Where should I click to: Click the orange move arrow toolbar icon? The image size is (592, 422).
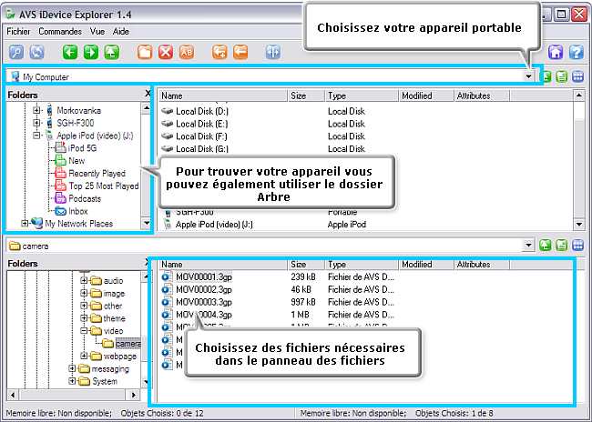[240, 52]
